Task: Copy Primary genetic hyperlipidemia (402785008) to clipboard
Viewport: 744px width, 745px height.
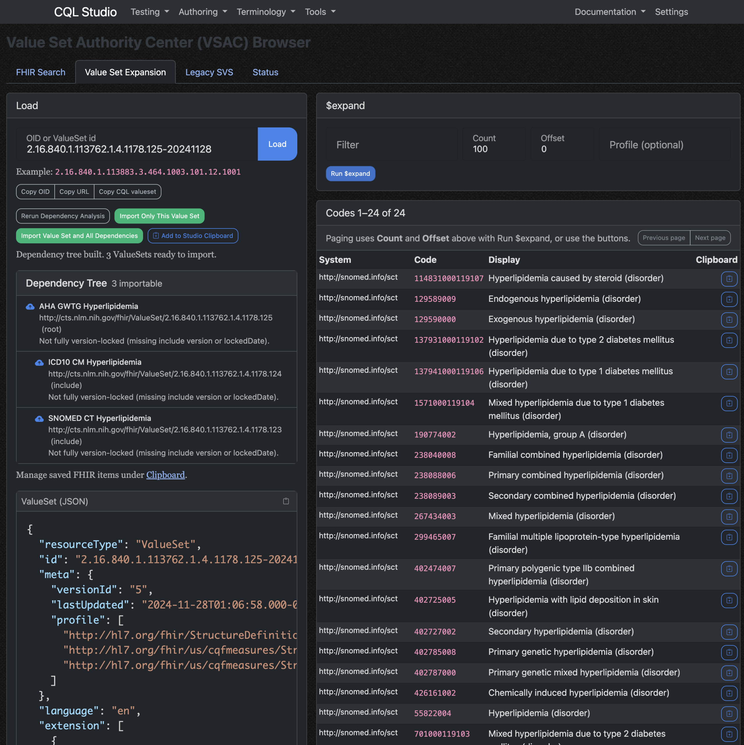Action: point(729,652)
